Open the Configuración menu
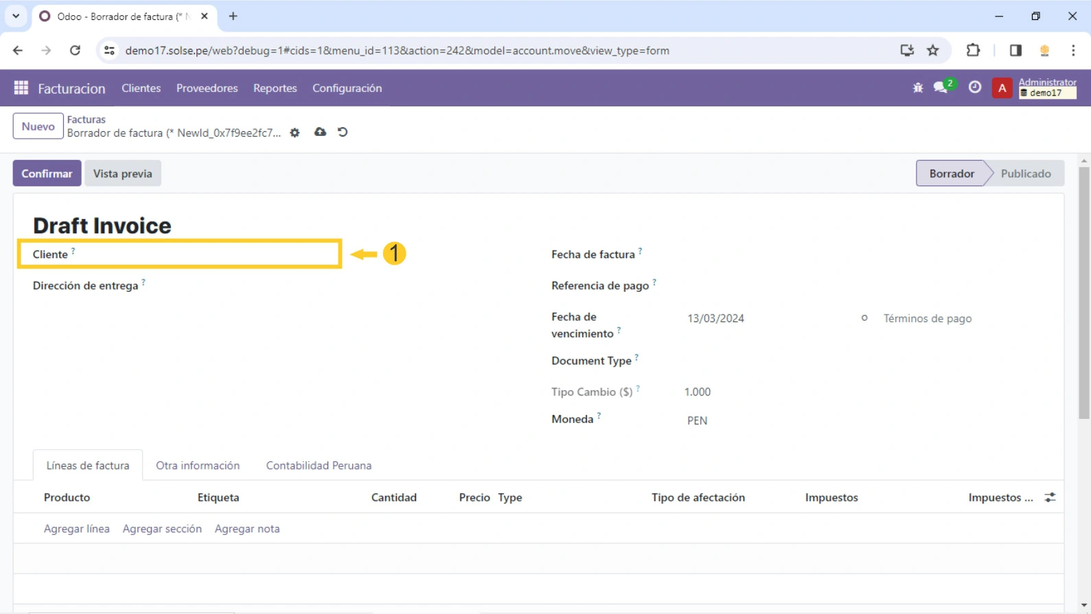Image resolution: width=1091 pixels, height=614 pixels. point(347,88)
